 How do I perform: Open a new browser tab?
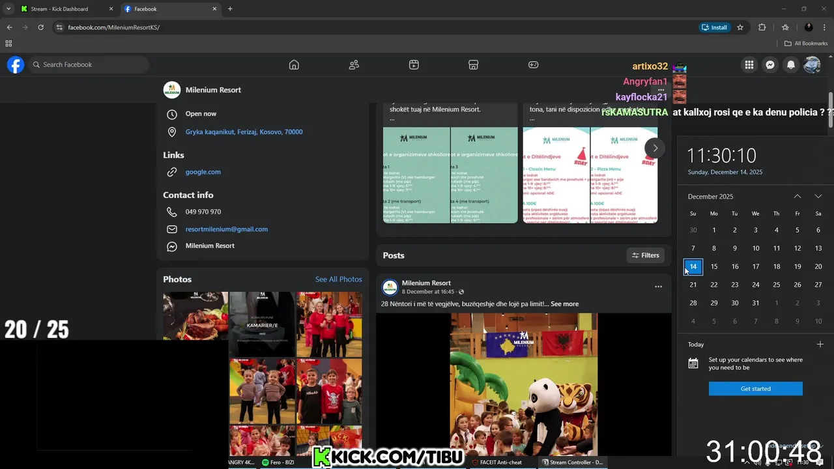pyautogui.click(x=230, y=8)
